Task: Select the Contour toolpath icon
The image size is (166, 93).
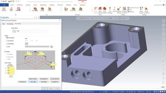Action: tap(4, 9)
